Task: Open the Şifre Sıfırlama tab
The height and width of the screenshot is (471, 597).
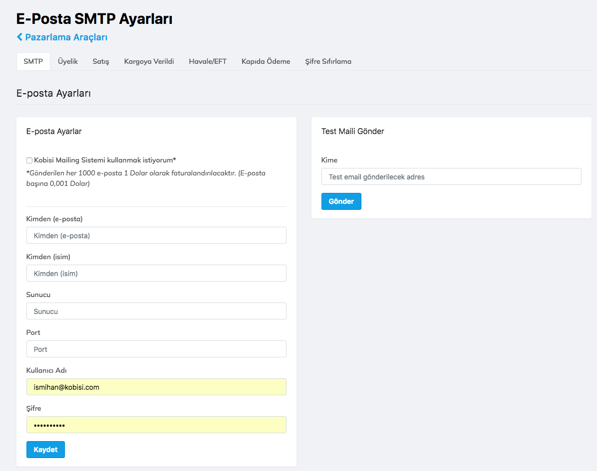Action: [328, 62]
